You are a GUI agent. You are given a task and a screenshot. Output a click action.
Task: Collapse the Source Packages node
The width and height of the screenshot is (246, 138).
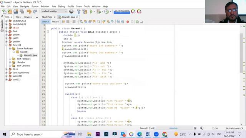[10, 49]
